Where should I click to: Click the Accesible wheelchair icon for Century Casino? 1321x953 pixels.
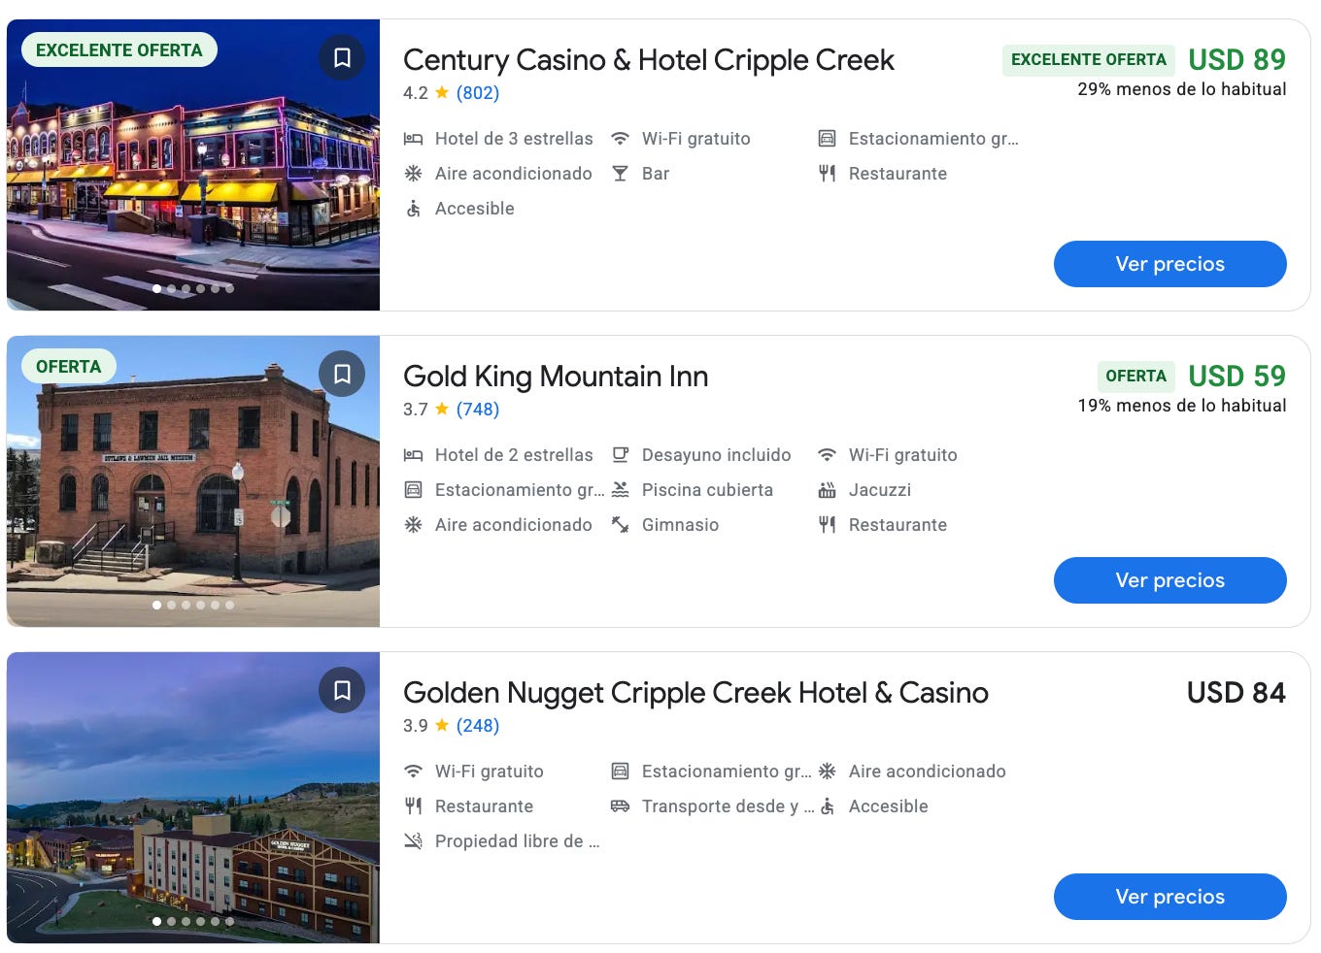(x=413, y=209)
